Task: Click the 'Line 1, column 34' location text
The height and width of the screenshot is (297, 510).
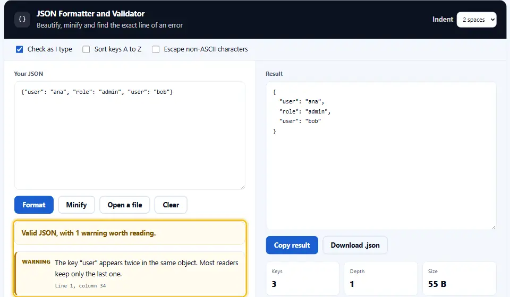Action: pos(80,286)
